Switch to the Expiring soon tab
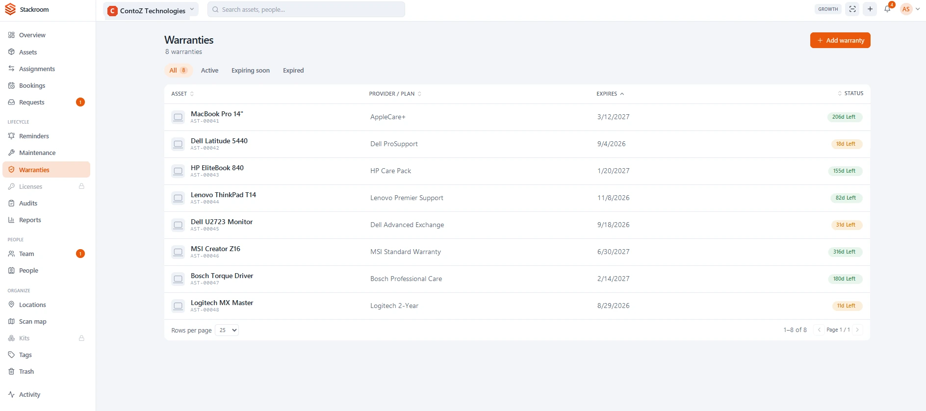926x411 pixels. 251,70
